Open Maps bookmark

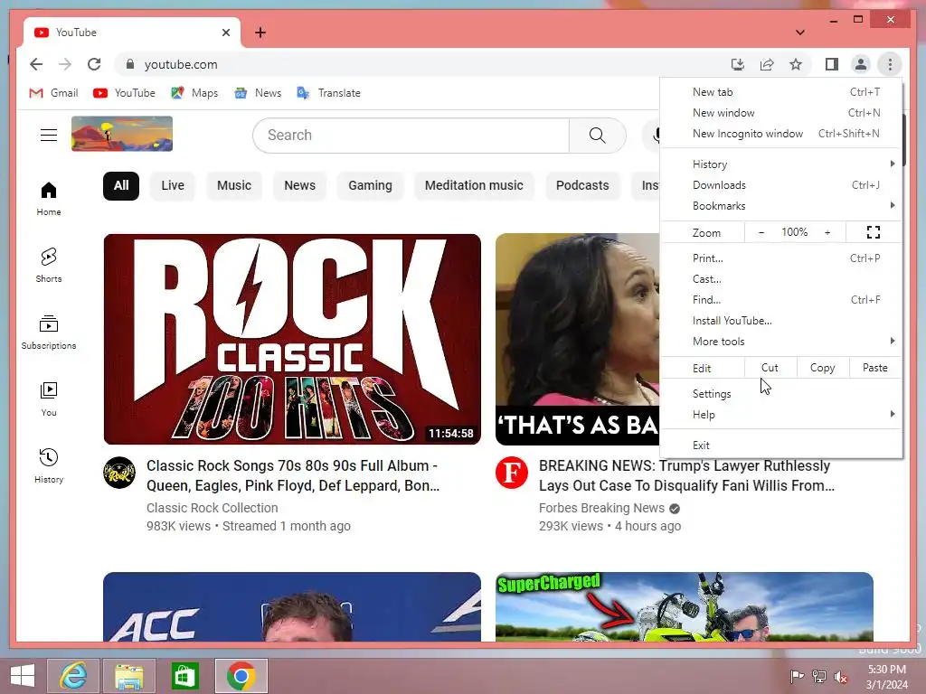click(x=195, y=93)
